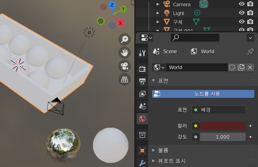Image resolution: width=258 pixels, height=167 pixels.
Task: Click the Y axis gizmo circle
Action: [123, 9]
